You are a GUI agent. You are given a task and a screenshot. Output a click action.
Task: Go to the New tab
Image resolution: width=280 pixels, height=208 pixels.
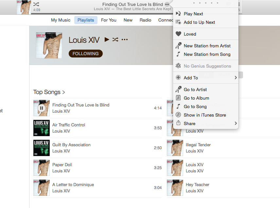128,20
